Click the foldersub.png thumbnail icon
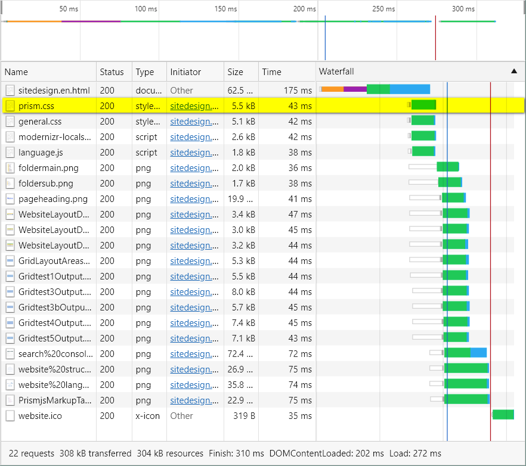Screen dimensions: 526x466 click(10, 184)
